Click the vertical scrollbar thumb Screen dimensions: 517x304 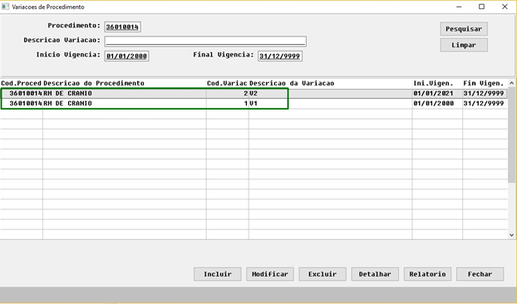pyautogui.click(x=511, y=135)
